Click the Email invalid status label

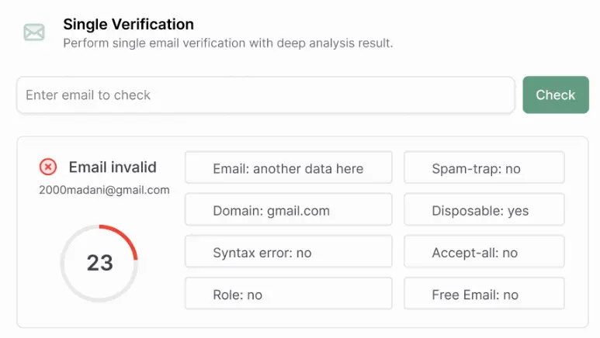point(113,167)
